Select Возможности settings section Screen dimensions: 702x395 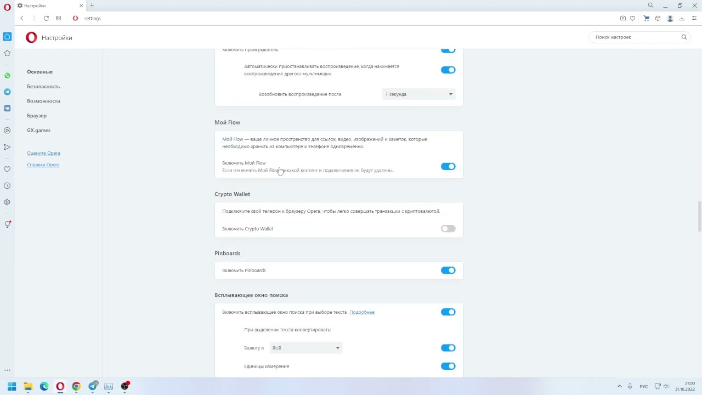click(43, 101)
